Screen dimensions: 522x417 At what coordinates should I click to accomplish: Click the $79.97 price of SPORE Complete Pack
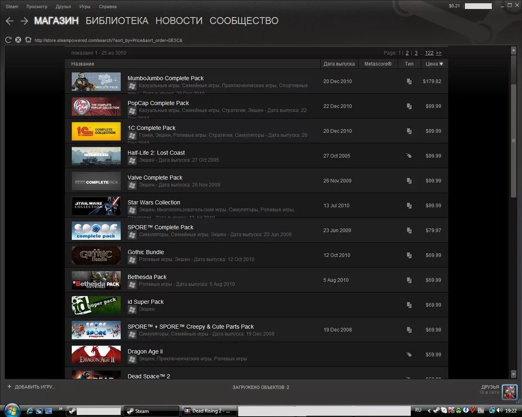point(434,230)
